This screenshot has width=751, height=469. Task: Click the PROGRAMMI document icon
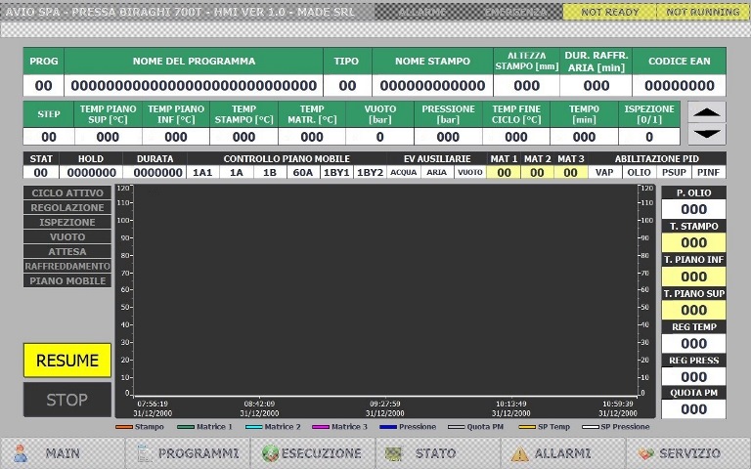(144, 453)
